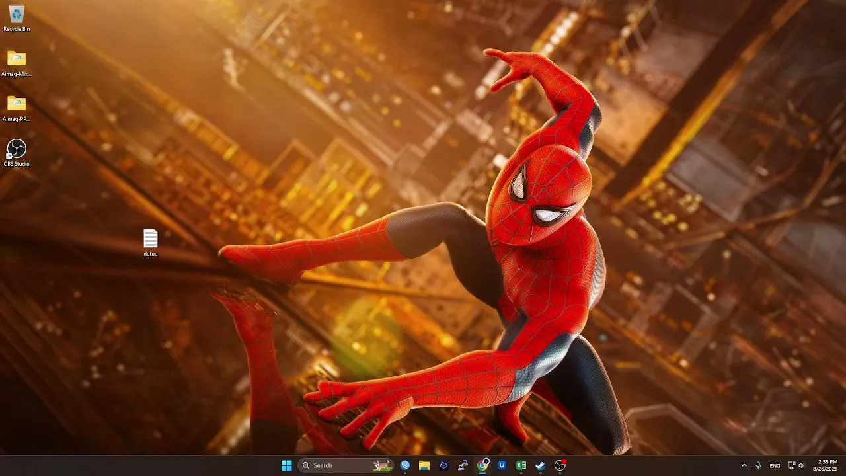Select the Aimag-PP... folder on desktop
The image size is (846, 476).
[x=17, y=108]
